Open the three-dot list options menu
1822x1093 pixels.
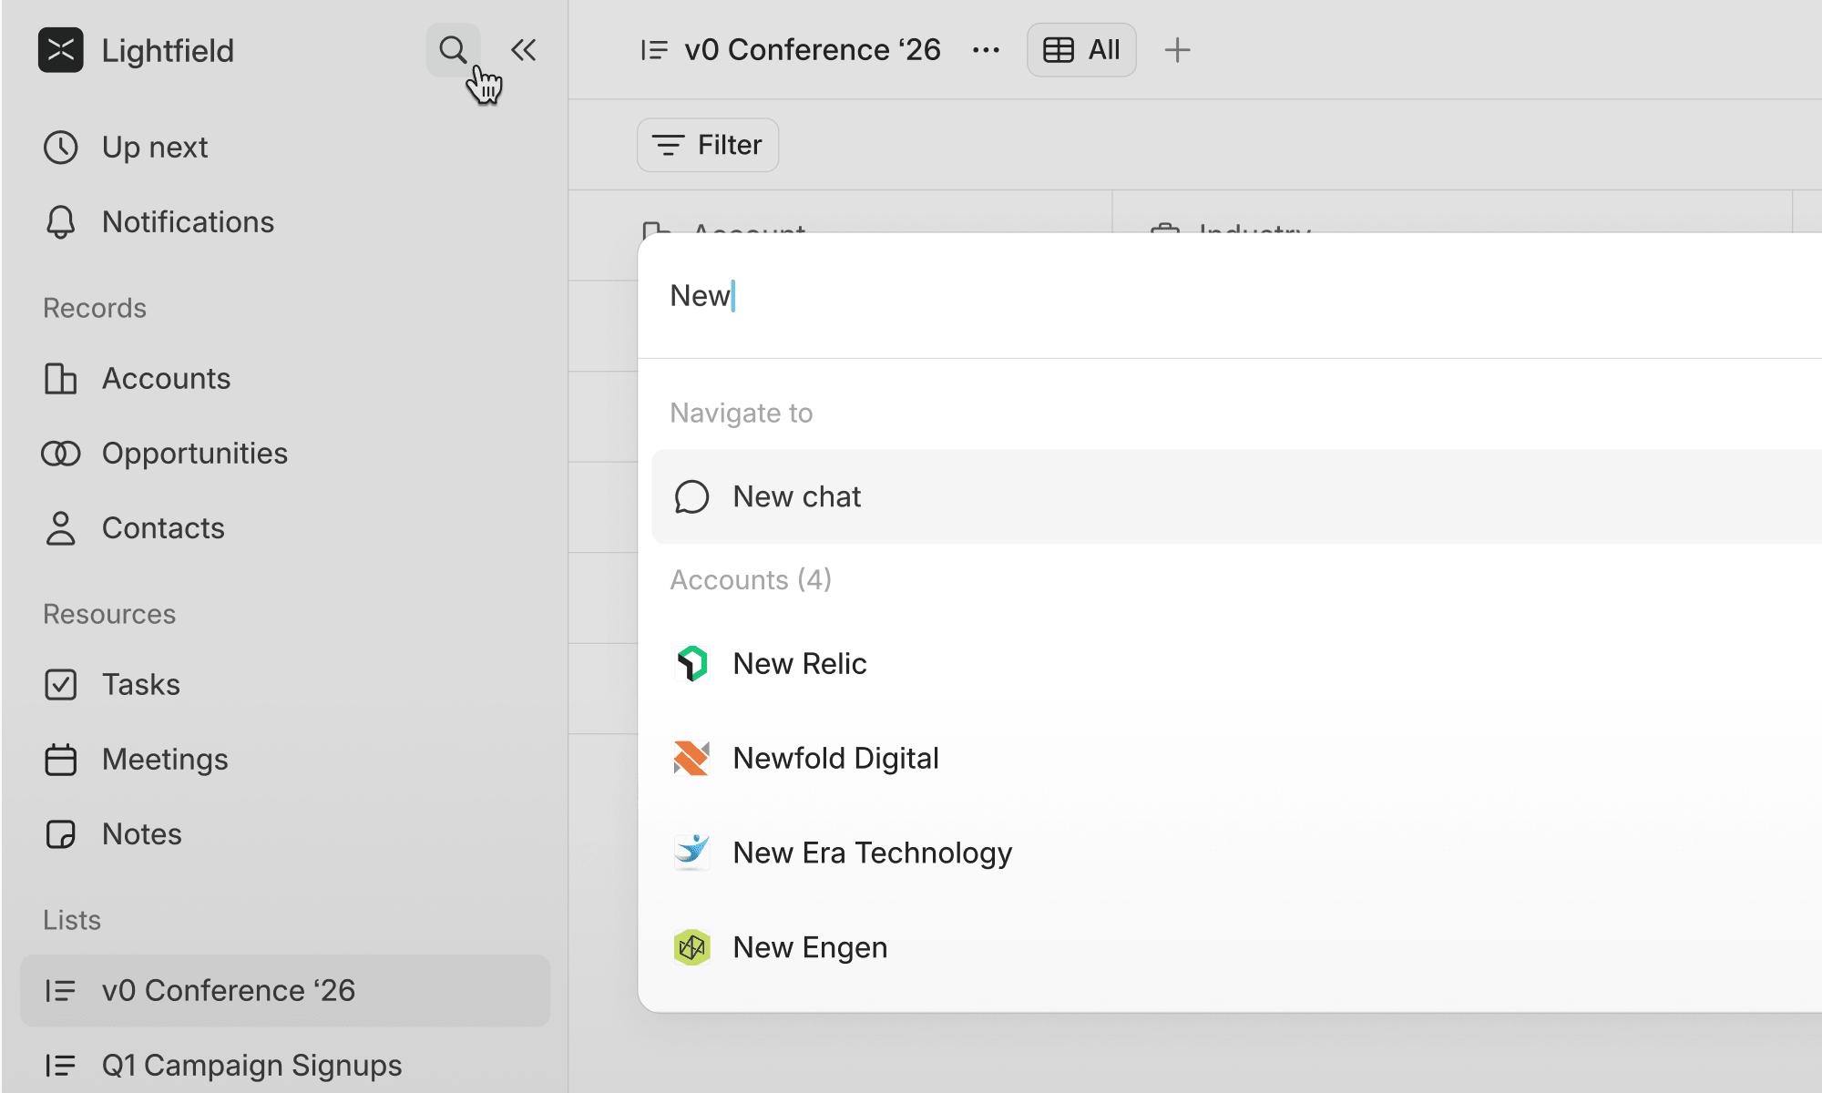pyautogui.click(x=986, y=50)
